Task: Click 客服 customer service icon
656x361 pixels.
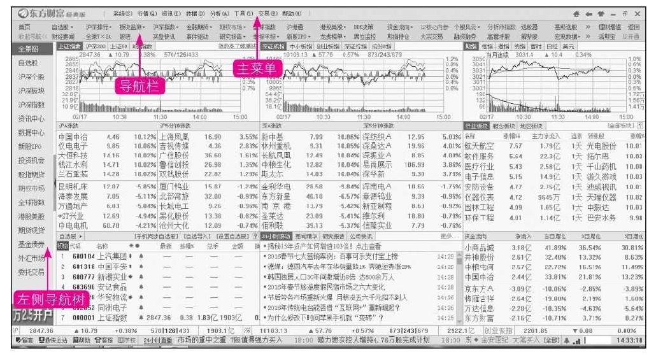Action: tap(104, 340)
